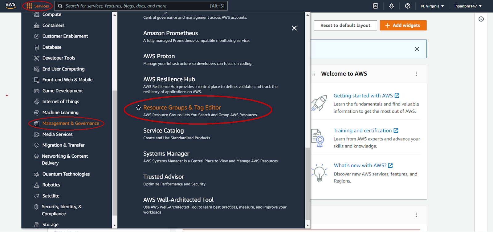Viewport: 493px width, 232px height.
Task: Click the End User Computing icon
Action: coord(37,69)
